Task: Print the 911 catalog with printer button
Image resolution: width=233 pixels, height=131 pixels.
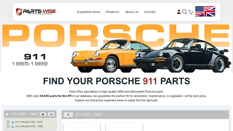Action: (43, 114)
